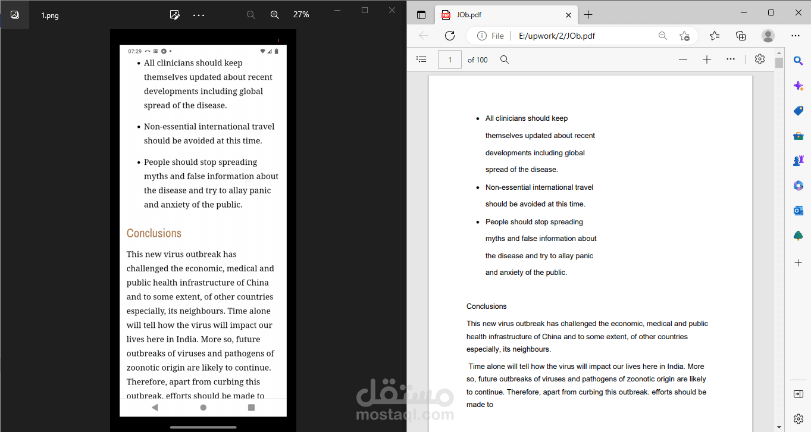Viewport: 811px width, 432px height.
Task: Click the 27% zoom level in Photos
Action: click(x=301, y=15)
